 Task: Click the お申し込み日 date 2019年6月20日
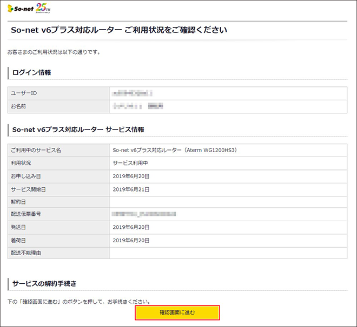click(131, 176)
